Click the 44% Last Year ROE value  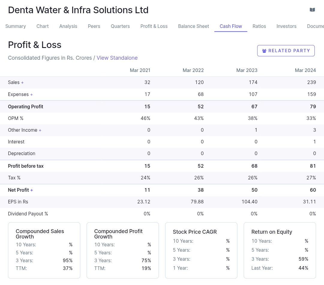pyautogui.click(x=303, y=268)
